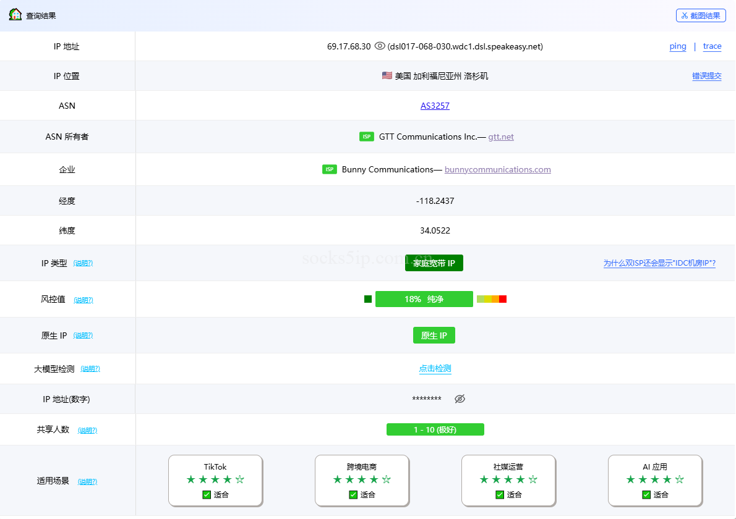Image resolution: width=736 pixels, height=519 pixels.
Task: Reveal numeric IP with the crossed-eye icon
Action: click(460, 399)
